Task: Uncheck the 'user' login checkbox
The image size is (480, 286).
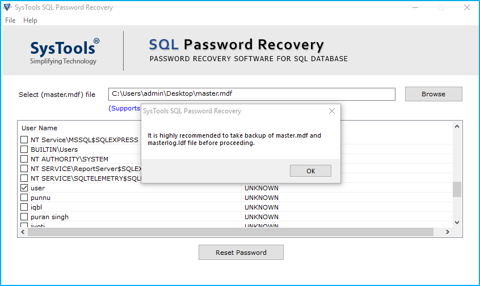Action: [x=24, y=188]
